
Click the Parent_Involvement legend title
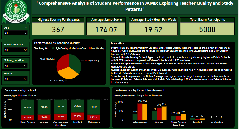[x=125, y=95]
